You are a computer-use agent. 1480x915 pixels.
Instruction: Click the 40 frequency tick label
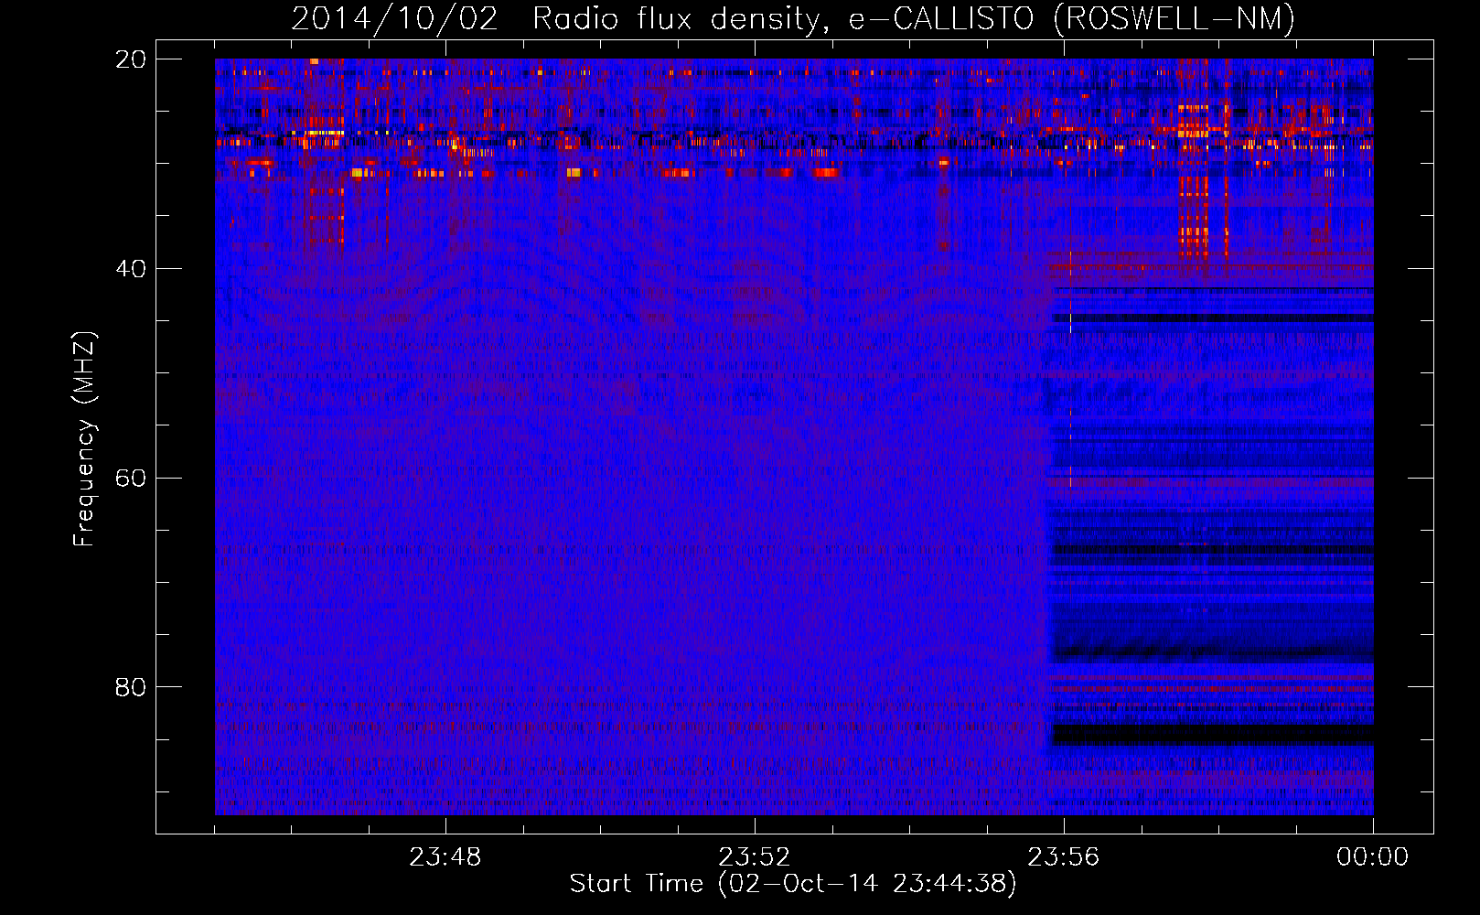pyautogui.click(x=131, y=269)
